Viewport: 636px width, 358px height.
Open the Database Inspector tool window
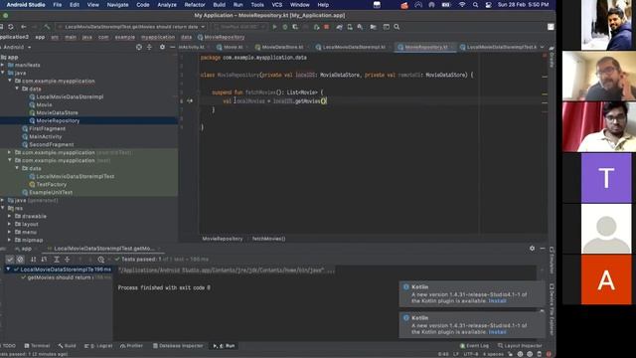pos(178,346)
